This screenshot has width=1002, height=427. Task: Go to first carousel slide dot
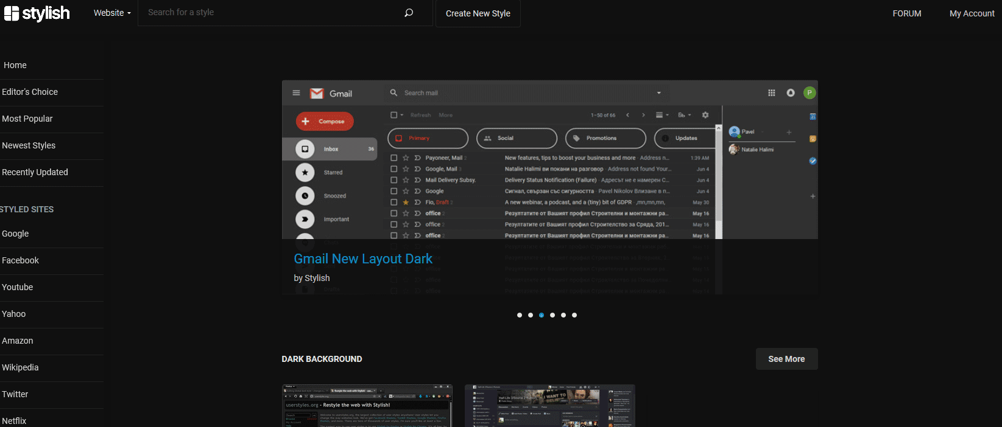pos(520,315)
